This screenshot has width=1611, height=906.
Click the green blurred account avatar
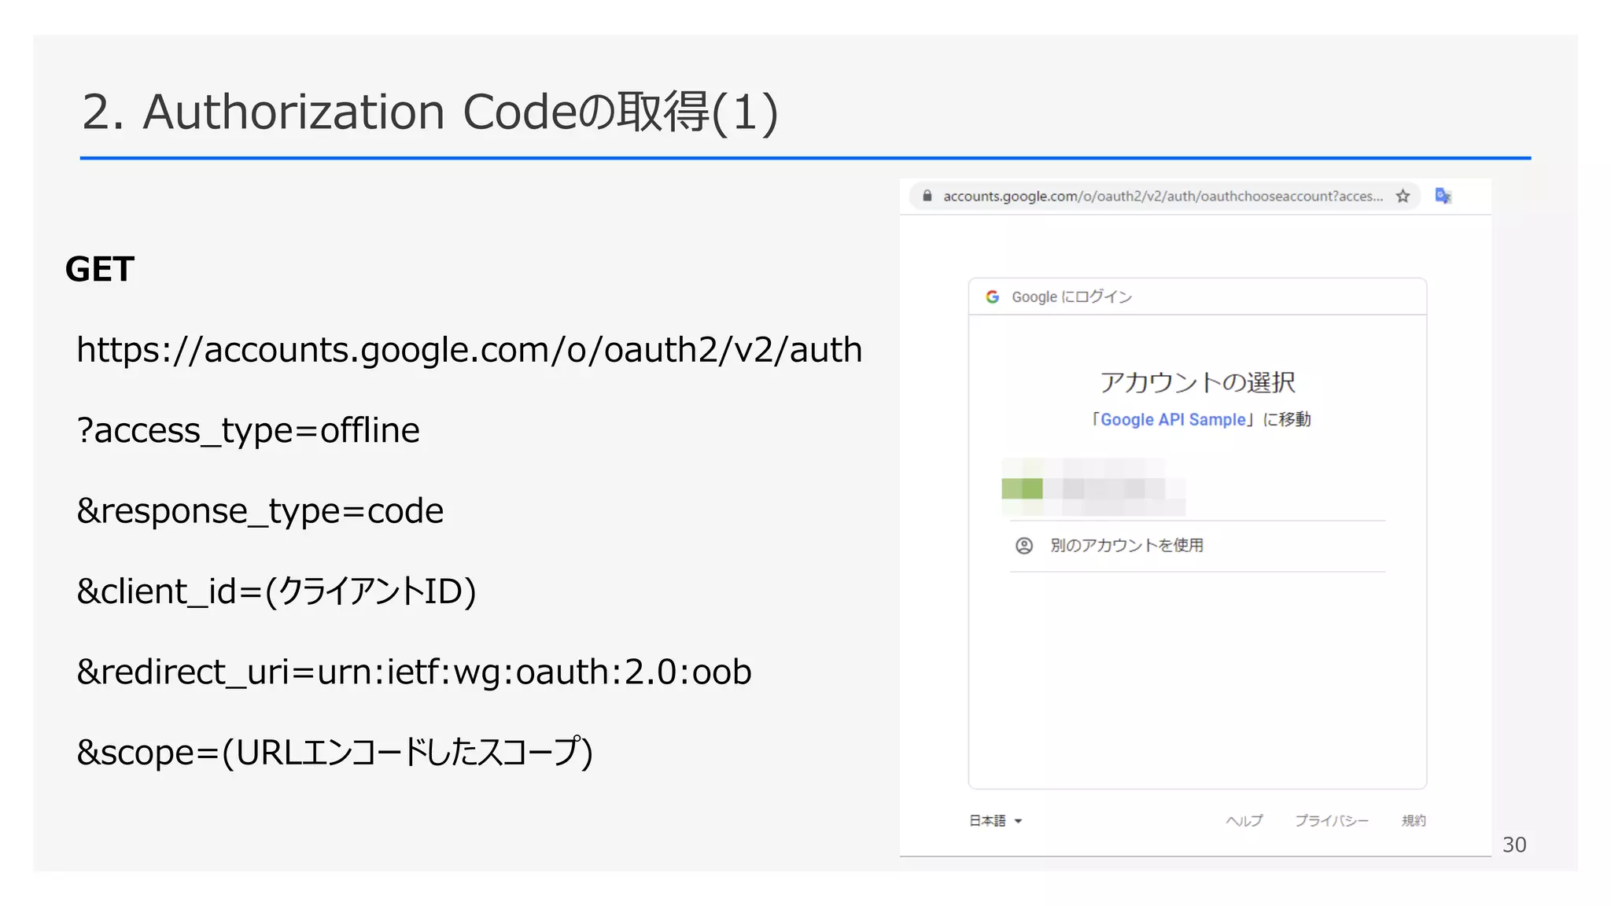click(x=1022, y=488)
